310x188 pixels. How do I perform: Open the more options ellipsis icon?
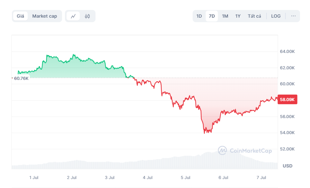[293, 16]
